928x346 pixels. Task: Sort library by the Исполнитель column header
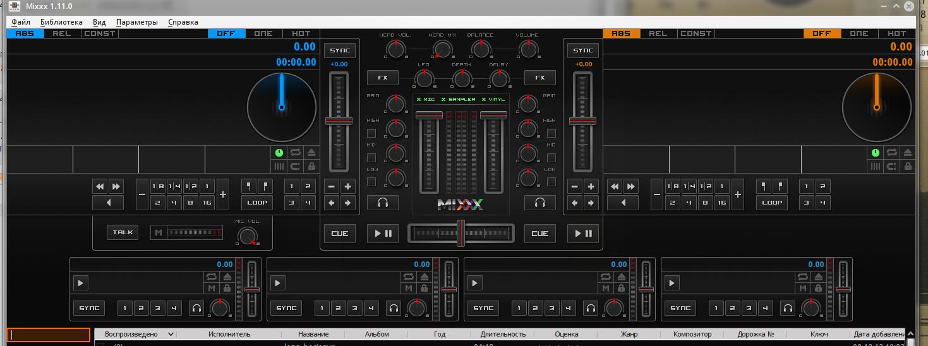229,334
